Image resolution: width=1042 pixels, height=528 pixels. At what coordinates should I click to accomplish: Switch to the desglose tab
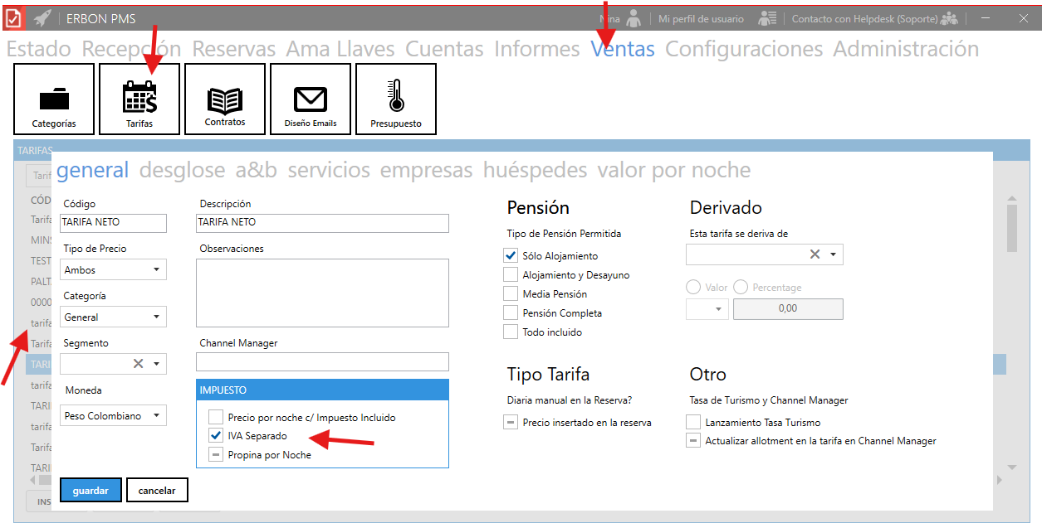tap(182, 171)
